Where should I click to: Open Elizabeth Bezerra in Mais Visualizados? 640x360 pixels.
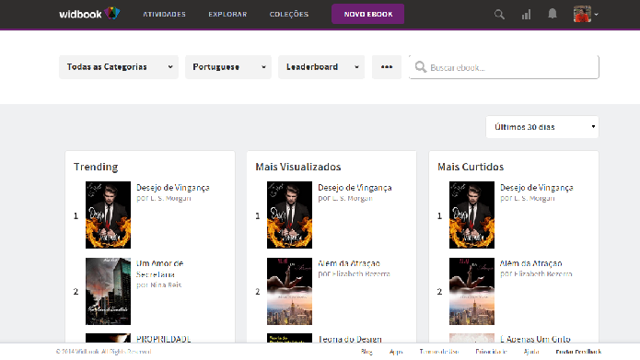click(x=354, y=273)
